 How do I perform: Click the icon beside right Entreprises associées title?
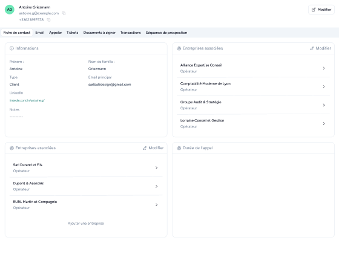click(x=179, y=48)
